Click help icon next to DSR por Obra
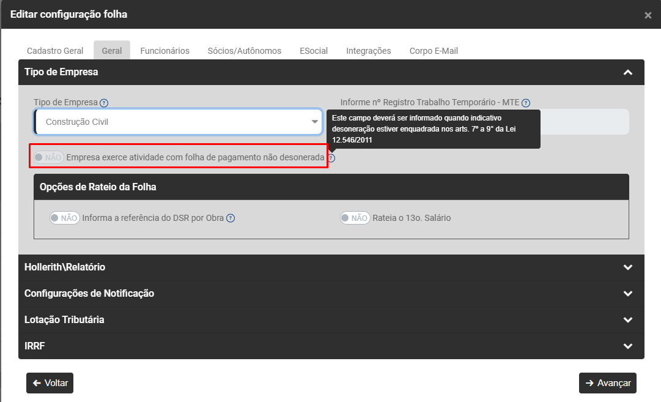This screenshot has width=661, height=402. [x=231, y=218]
